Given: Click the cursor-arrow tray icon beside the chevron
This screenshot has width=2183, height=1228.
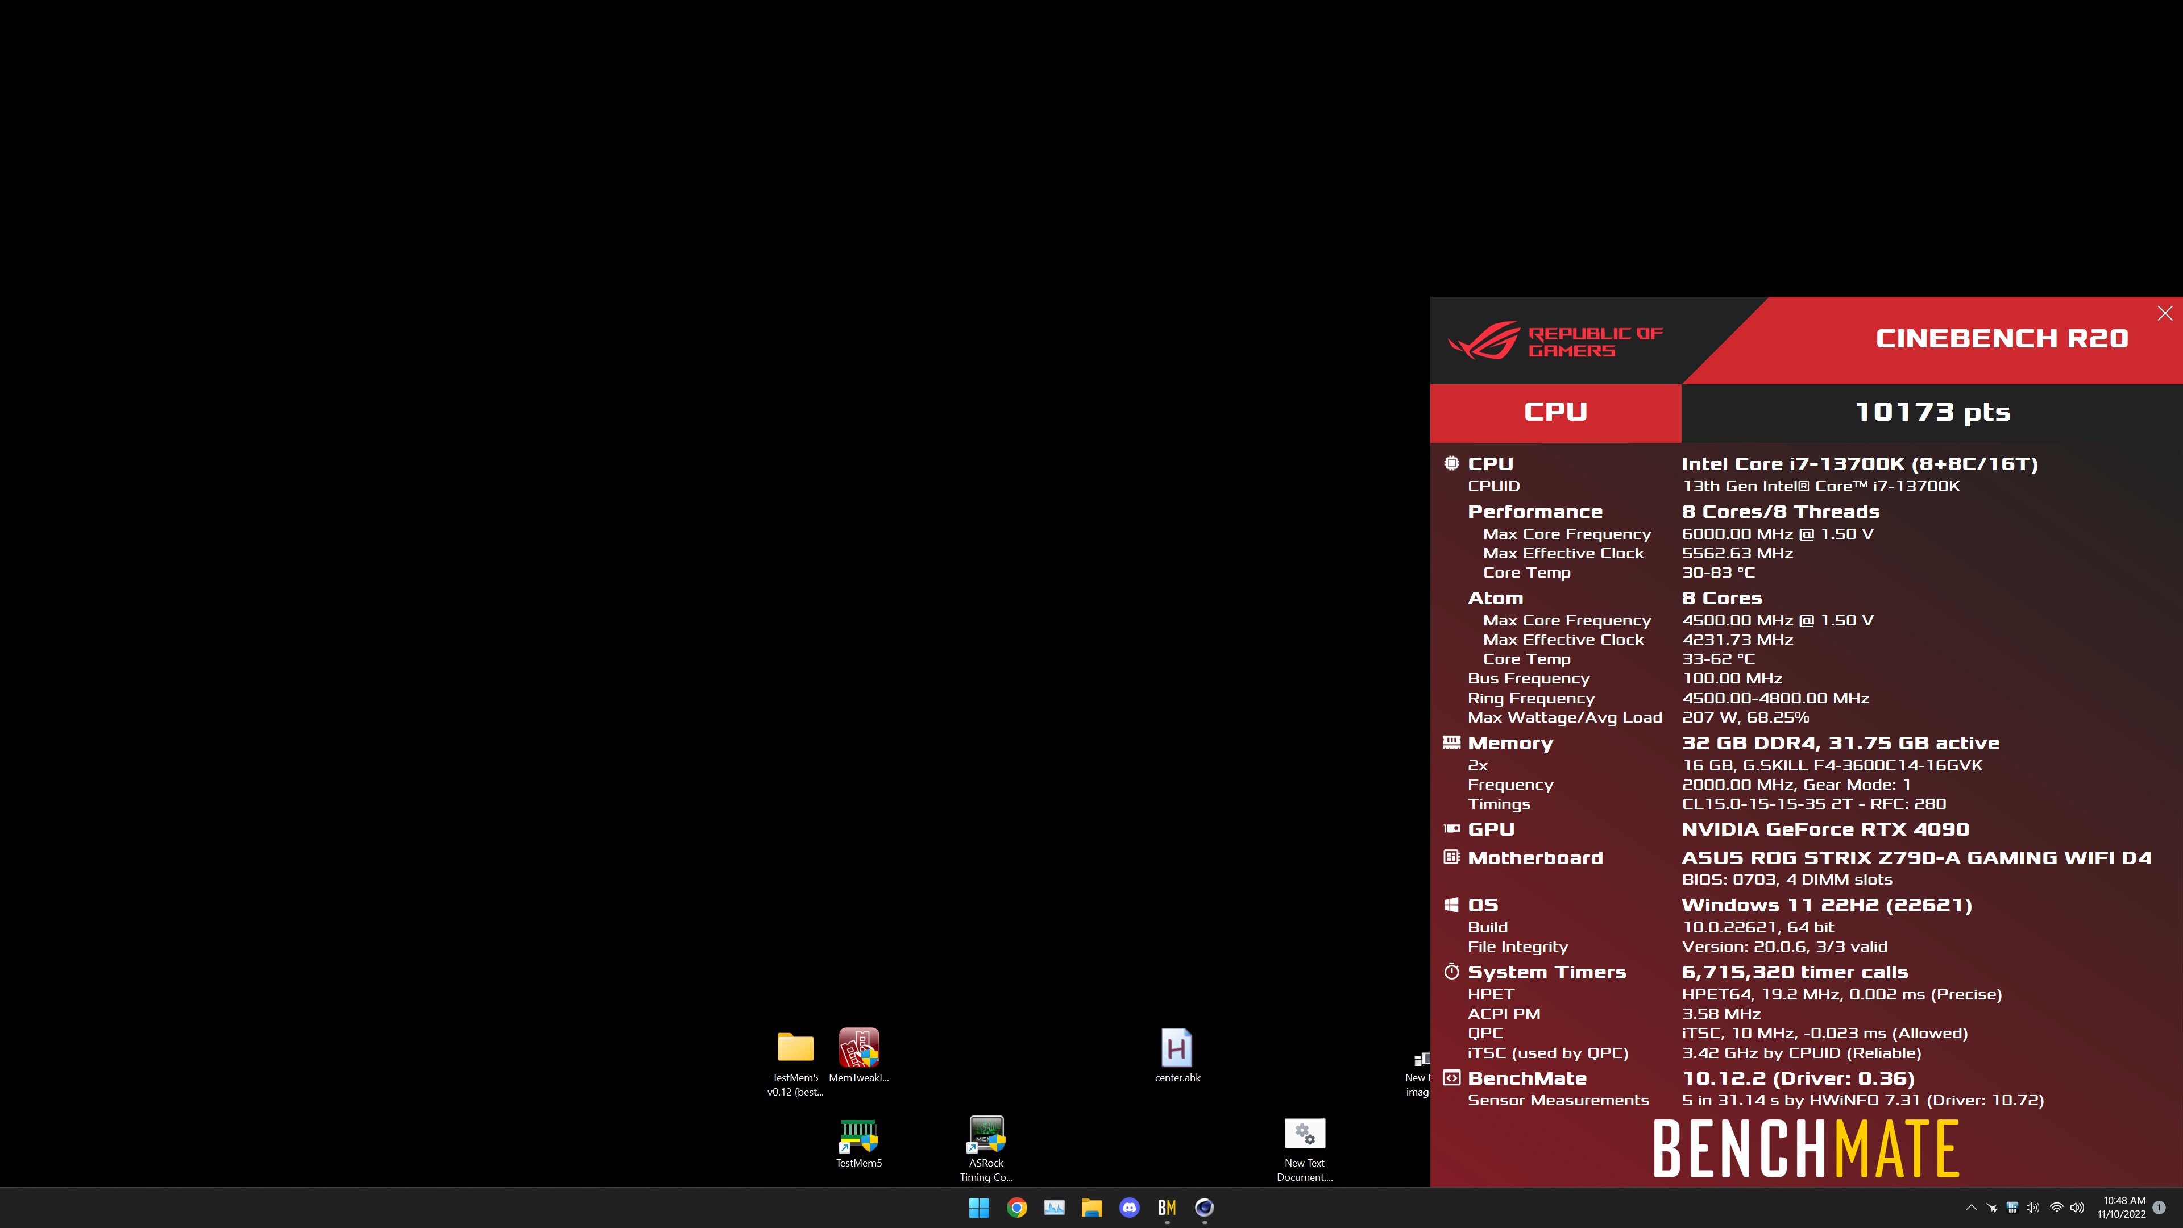Looking at the screenshot, I should click(x=1991, y=1208).
